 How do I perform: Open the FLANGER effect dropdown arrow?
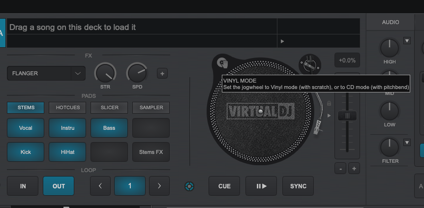[x=78, y=73]
